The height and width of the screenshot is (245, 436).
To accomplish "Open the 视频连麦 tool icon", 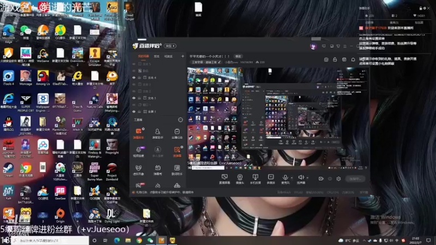I will pyautogui.click(x=138, y=151).
